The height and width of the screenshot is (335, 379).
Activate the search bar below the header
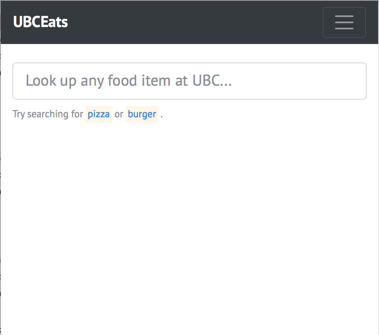[x=189, y=81]
